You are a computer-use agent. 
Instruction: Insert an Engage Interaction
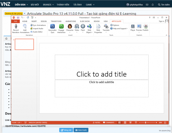pos(61,29)
